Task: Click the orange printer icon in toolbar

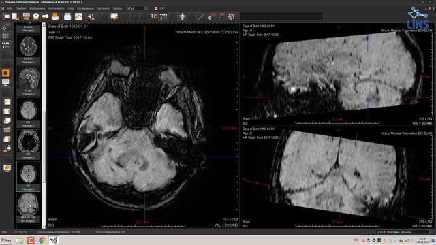Action: (55, 16)
